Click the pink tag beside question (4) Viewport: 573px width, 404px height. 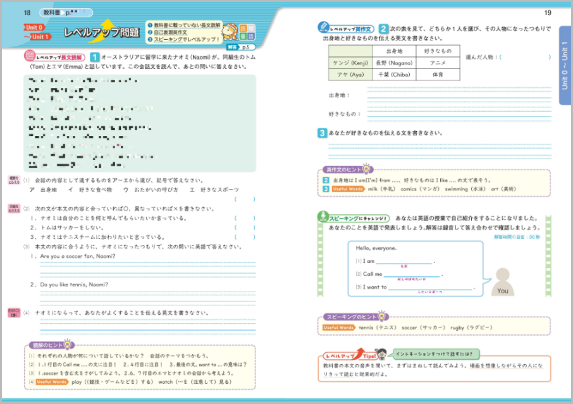pos(14,313)
